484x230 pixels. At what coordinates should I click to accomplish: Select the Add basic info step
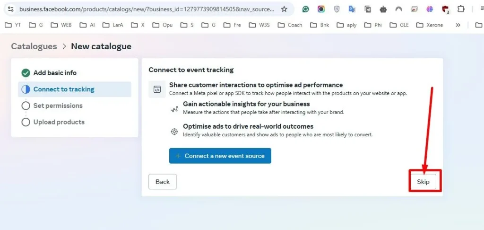pos(75,73)
